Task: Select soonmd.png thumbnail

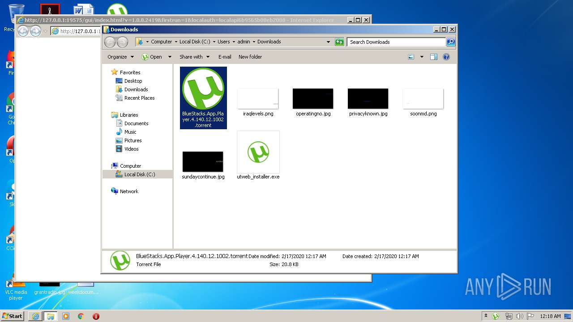Action: 423,99
